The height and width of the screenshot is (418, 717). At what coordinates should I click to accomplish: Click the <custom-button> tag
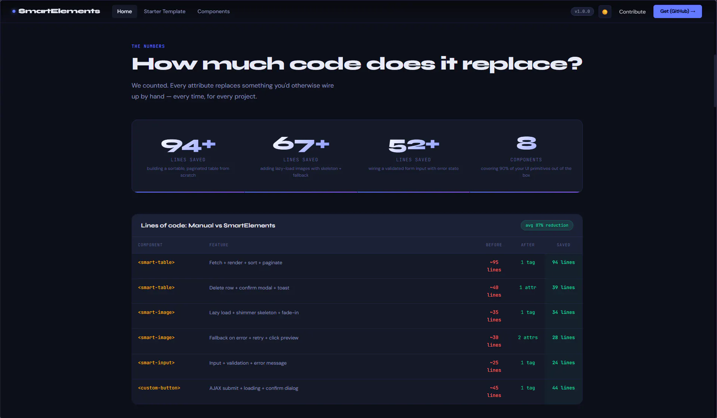click(159, 388)
